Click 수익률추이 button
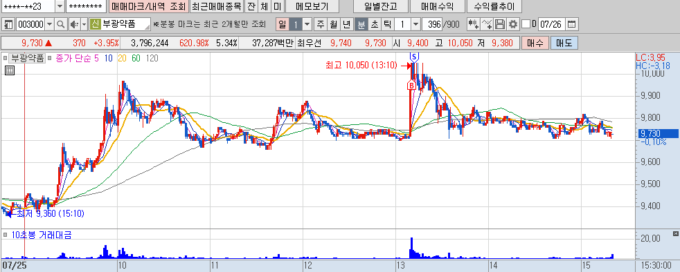680x272 pixels. tap(494, 6)
